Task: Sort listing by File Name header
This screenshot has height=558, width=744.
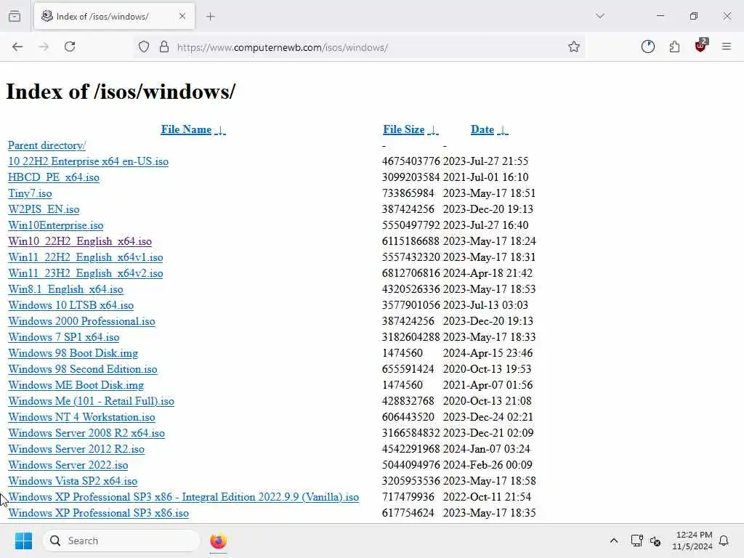Action: tap(186, 129)
